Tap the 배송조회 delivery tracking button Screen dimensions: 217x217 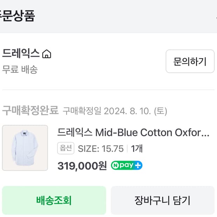(54, 201)
